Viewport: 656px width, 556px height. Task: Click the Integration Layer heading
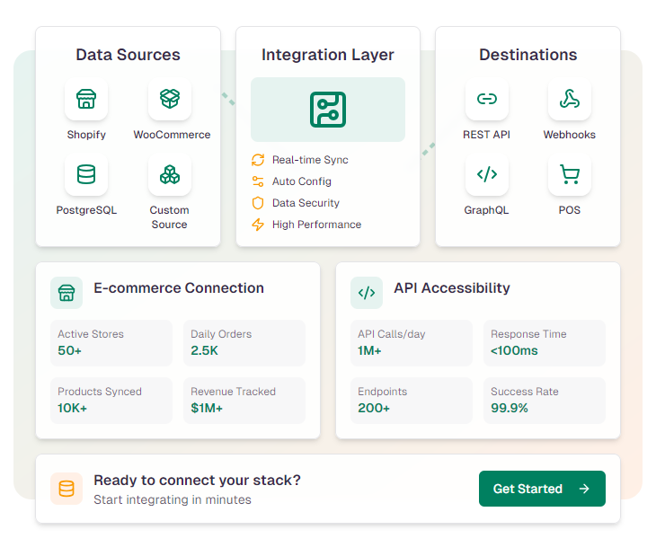tap(328, 55)
